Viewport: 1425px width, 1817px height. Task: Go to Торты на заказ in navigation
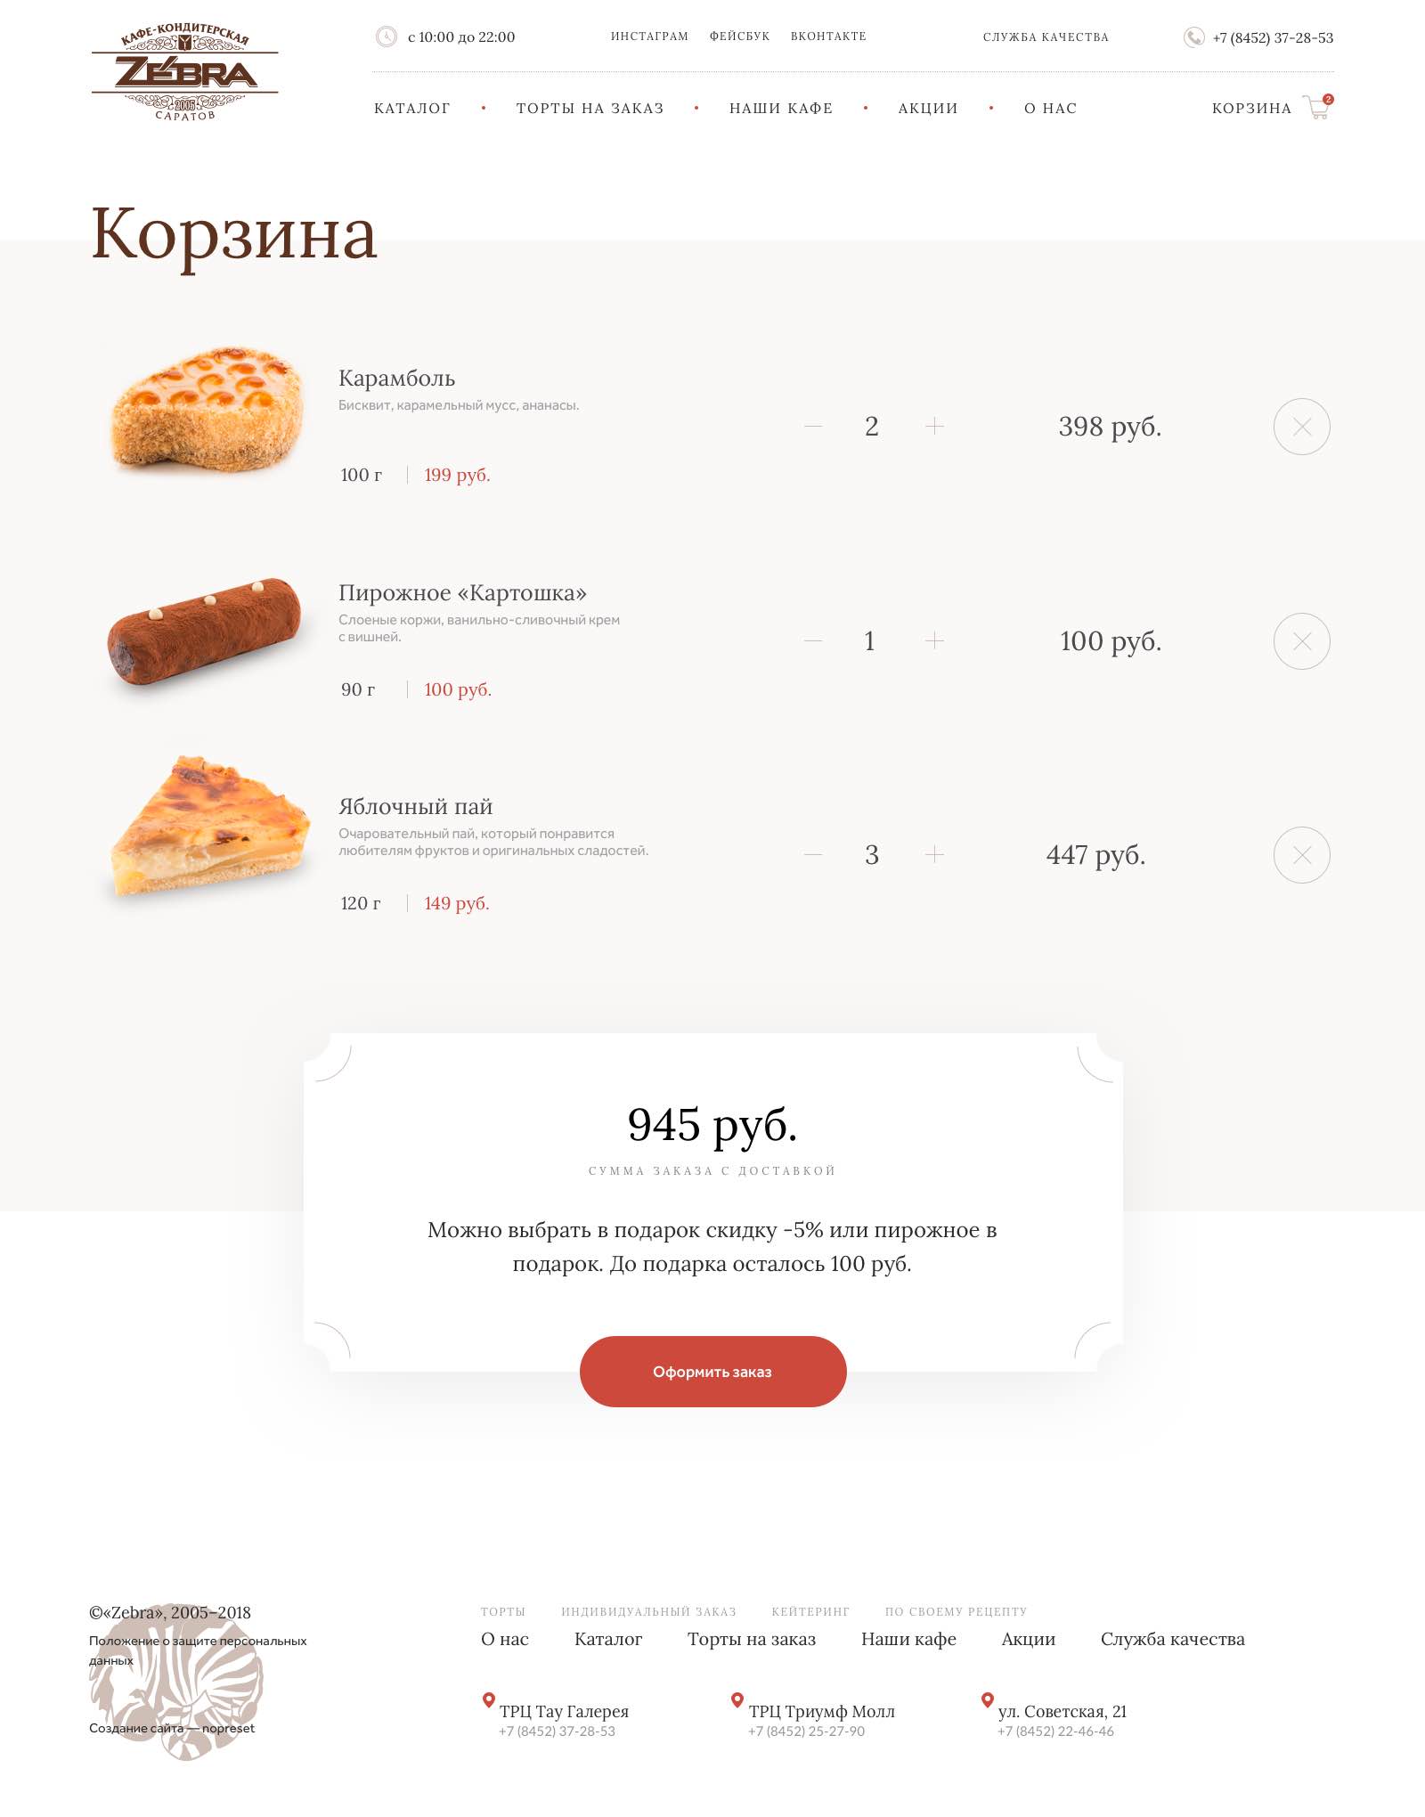590,109
